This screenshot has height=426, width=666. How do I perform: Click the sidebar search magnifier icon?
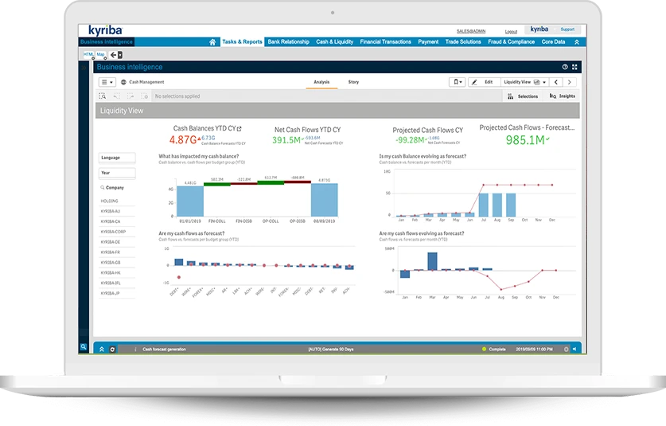coord(84,347)
